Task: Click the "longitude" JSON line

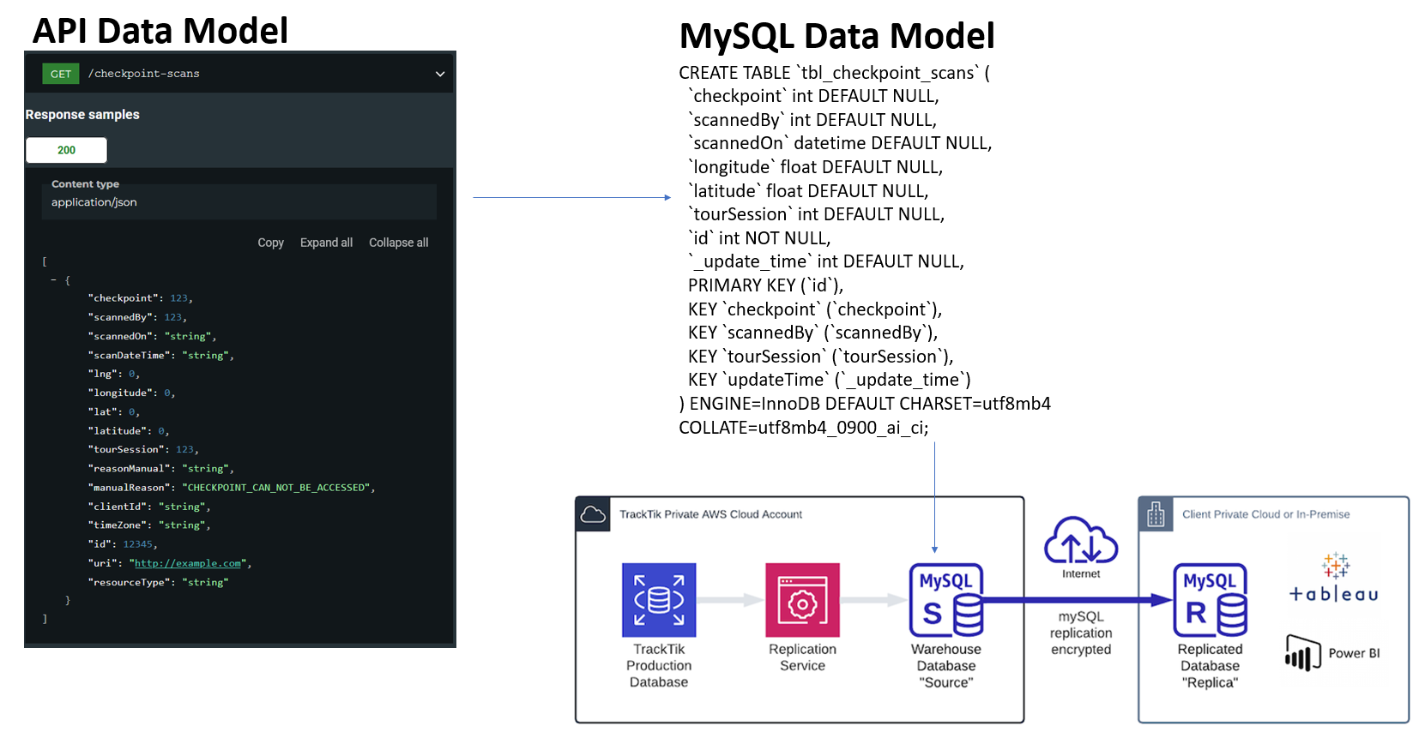Action: click(131, 393)
